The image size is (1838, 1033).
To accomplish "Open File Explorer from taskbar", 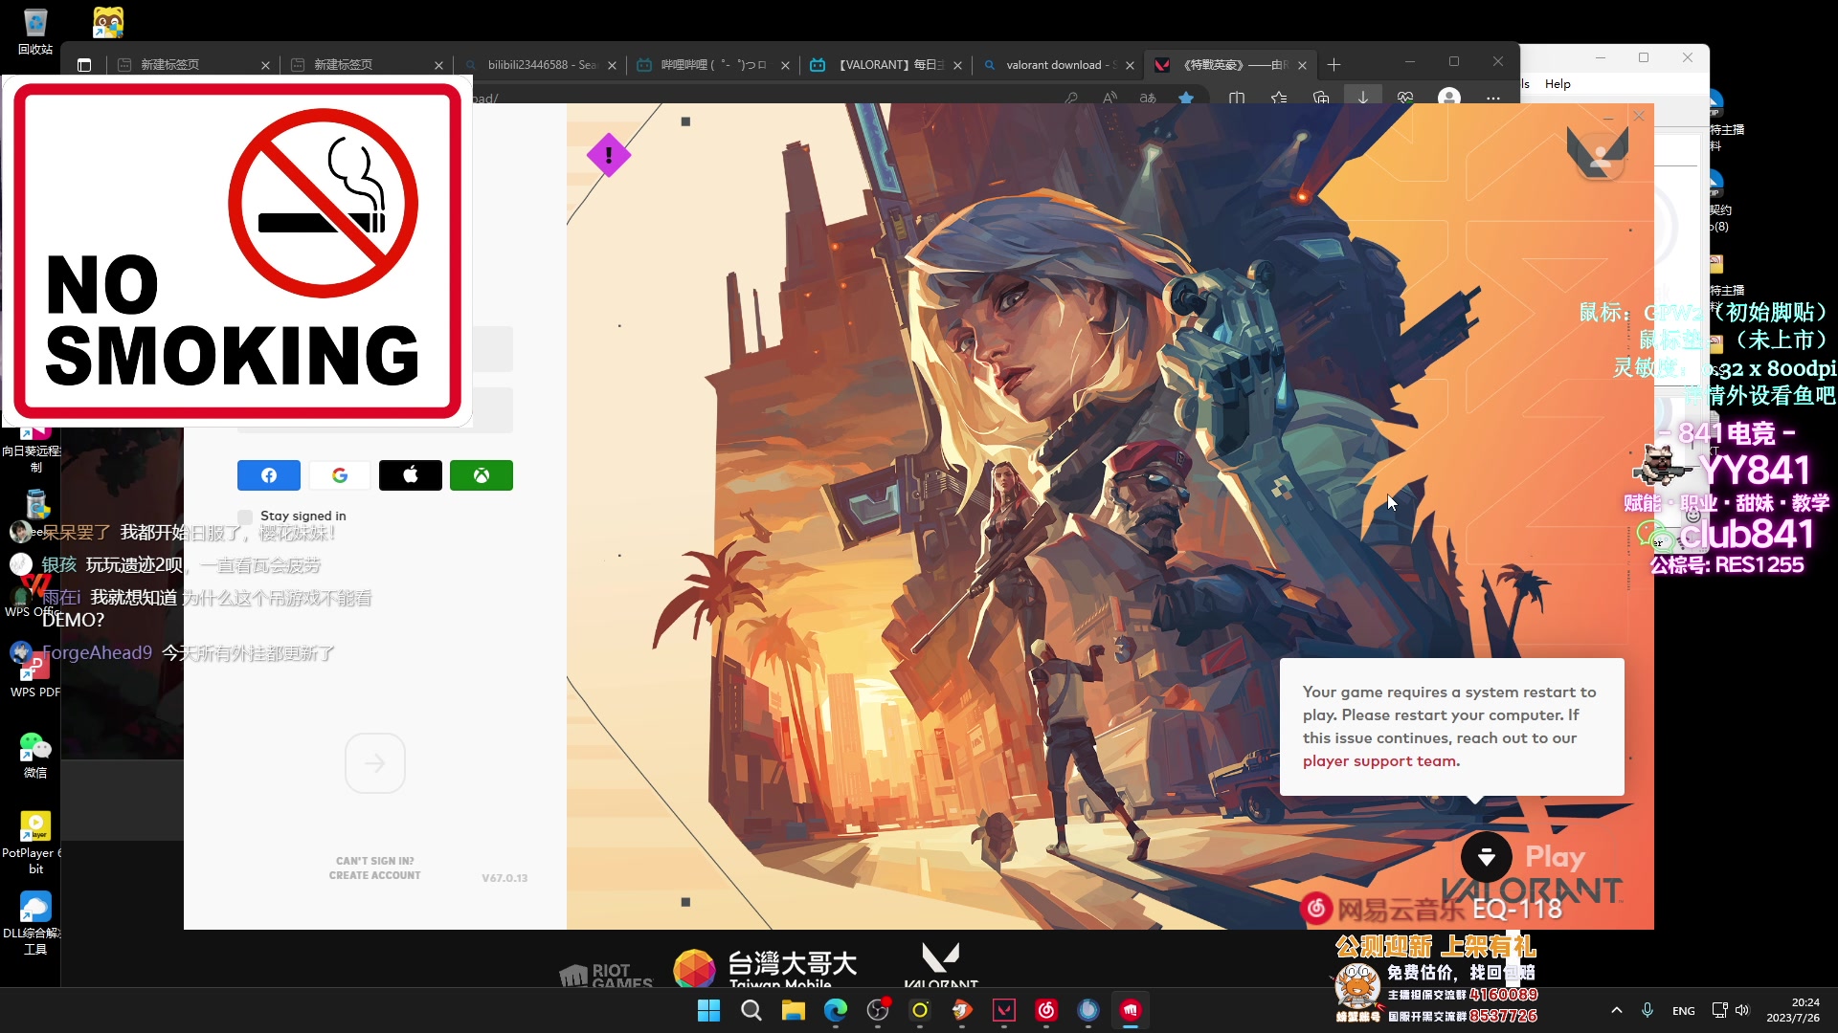I will tap(794, 1011).
